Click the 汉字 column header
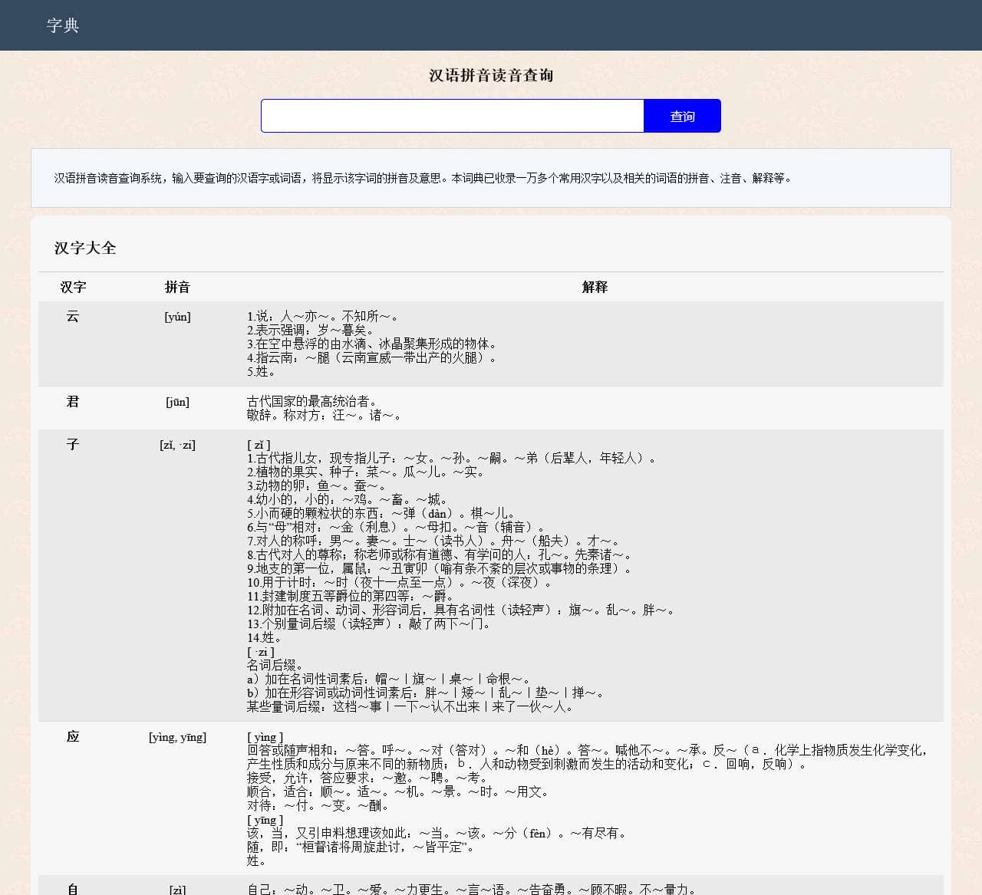 [x=73, y=287]
